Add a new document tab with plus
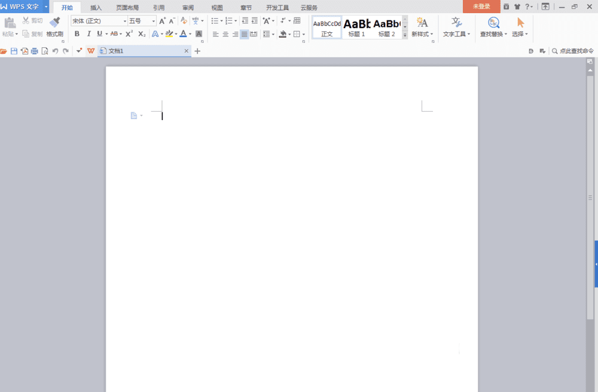The width and height of the screenshot is (598, 392). (197, 51)
